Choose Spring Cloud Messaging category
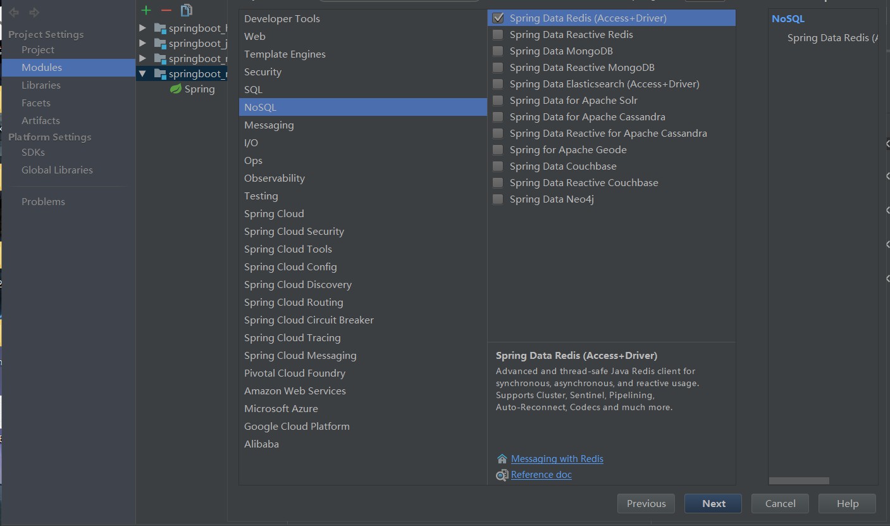The width and height of the screenshot is (890, 526). point(363,356)
